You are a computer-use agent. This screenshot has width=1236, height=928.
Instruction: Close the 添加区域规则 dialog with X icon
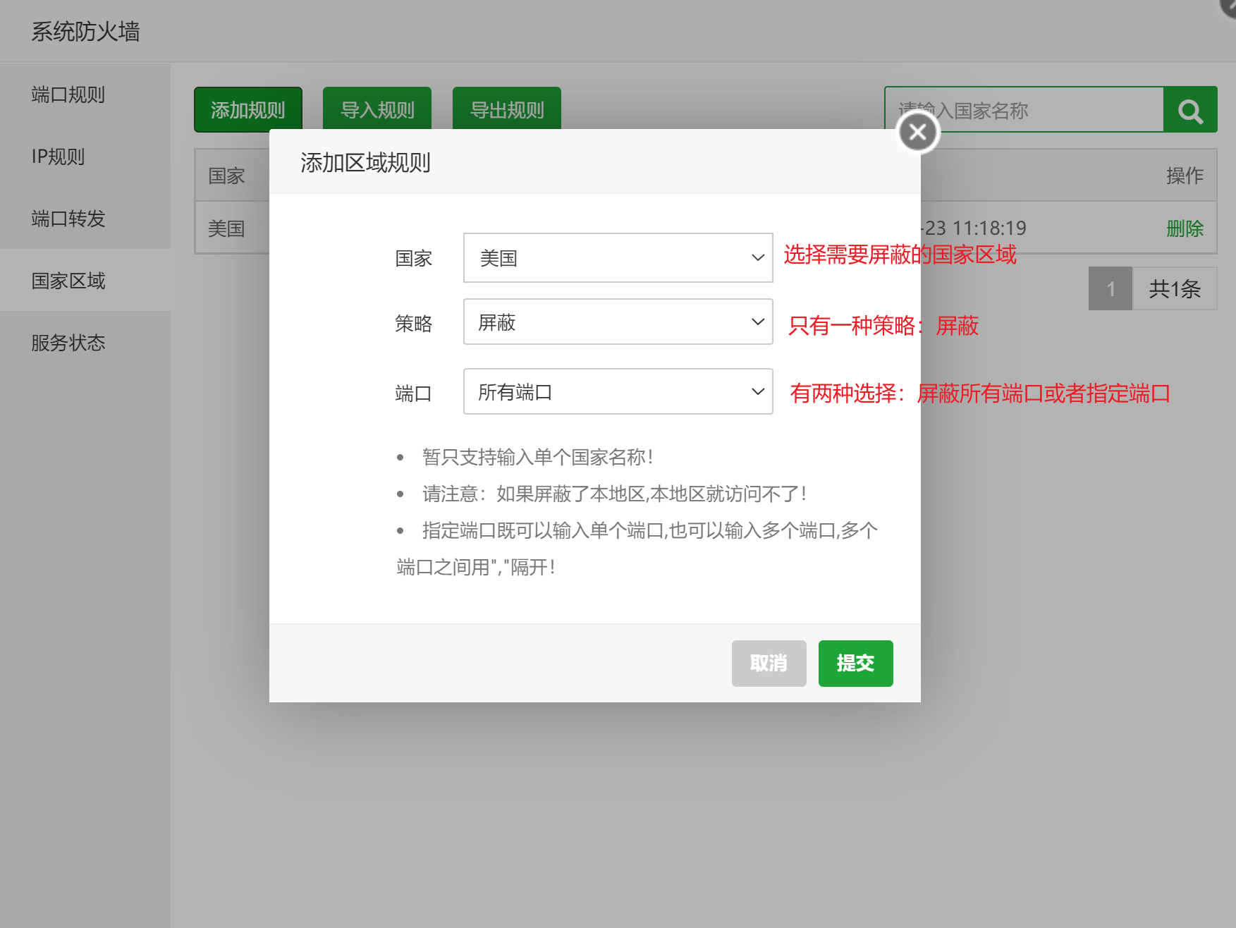pos(917,132)
